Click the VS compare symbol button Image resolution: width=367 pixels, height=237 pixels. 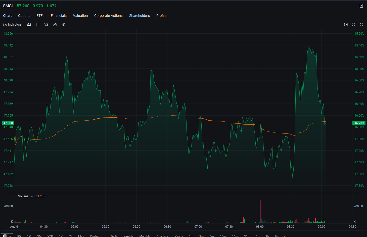coord(46,25)
